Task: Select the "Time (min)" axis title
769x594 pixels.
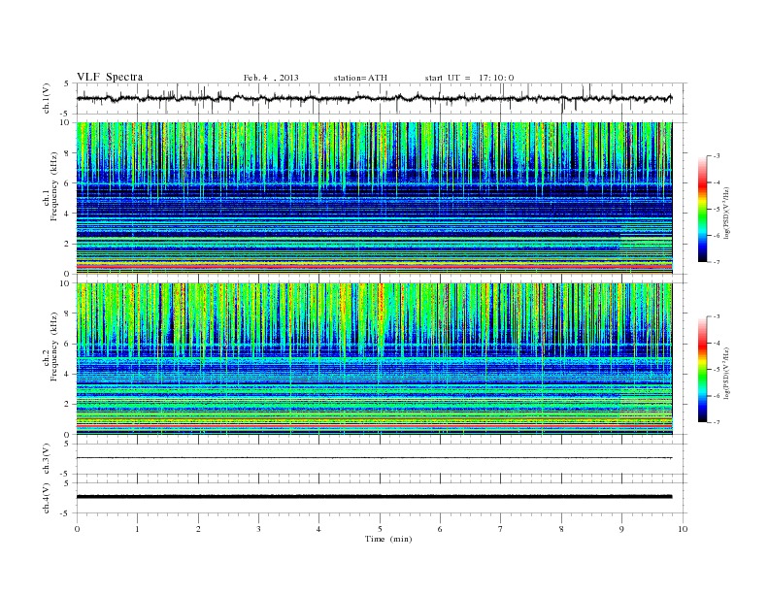Action: tap(388, 539)
